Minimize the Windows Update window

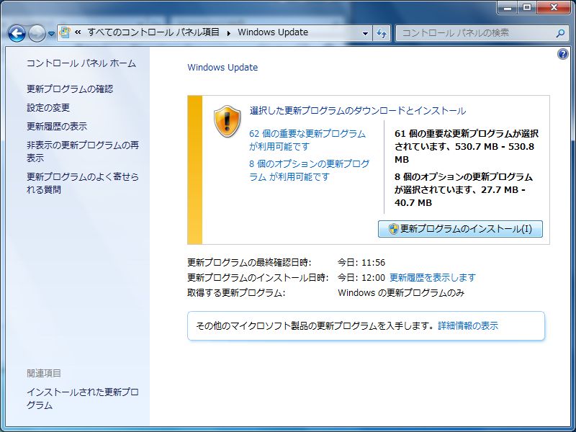508,8
